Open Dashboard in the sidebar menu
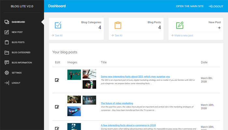Viewport: 228px width, 130px height. pos(18,22)
